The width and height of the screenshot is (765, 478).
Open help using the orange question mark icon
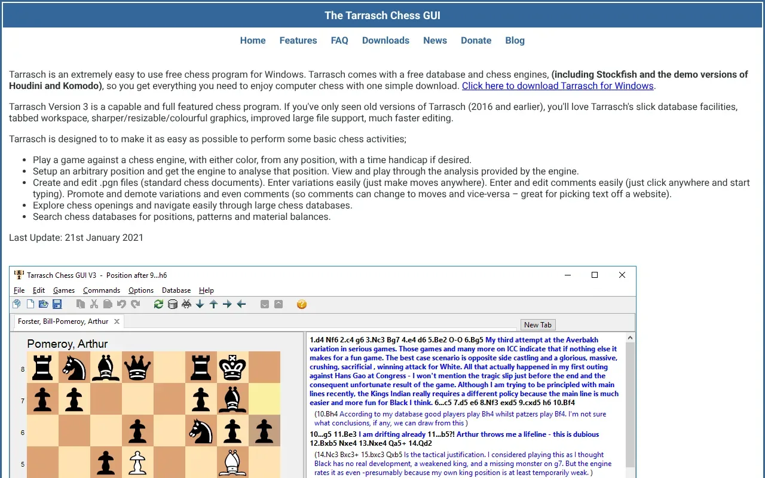[302, 304]
